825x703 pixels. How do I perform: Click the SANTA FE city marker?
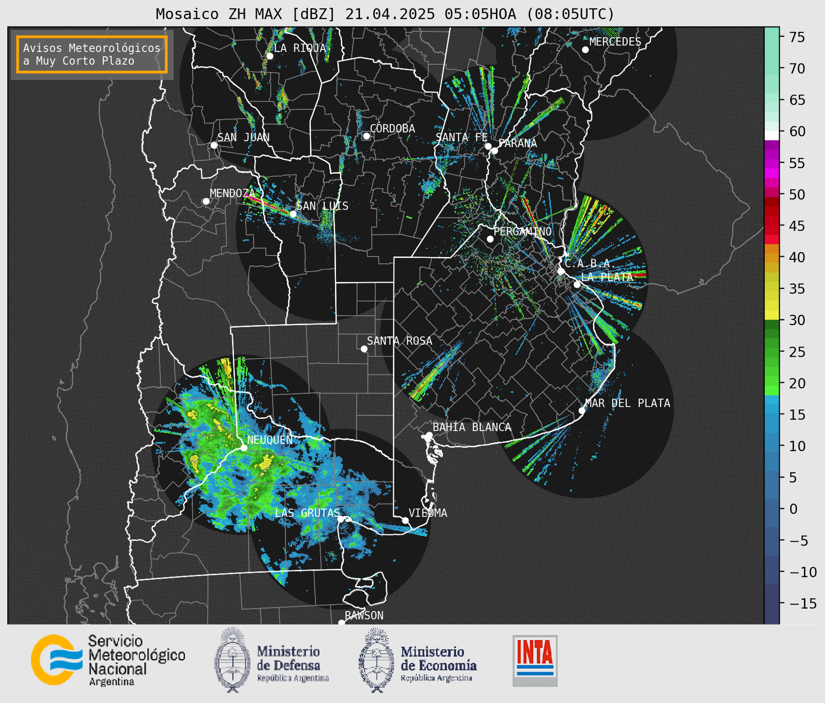point(488,146)
